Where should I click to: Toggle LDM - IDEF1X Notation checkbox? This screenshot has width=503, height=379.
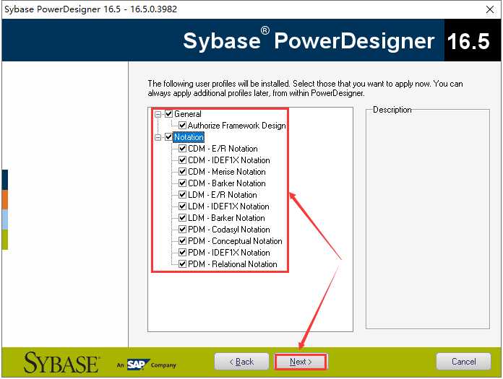(183, 206)
